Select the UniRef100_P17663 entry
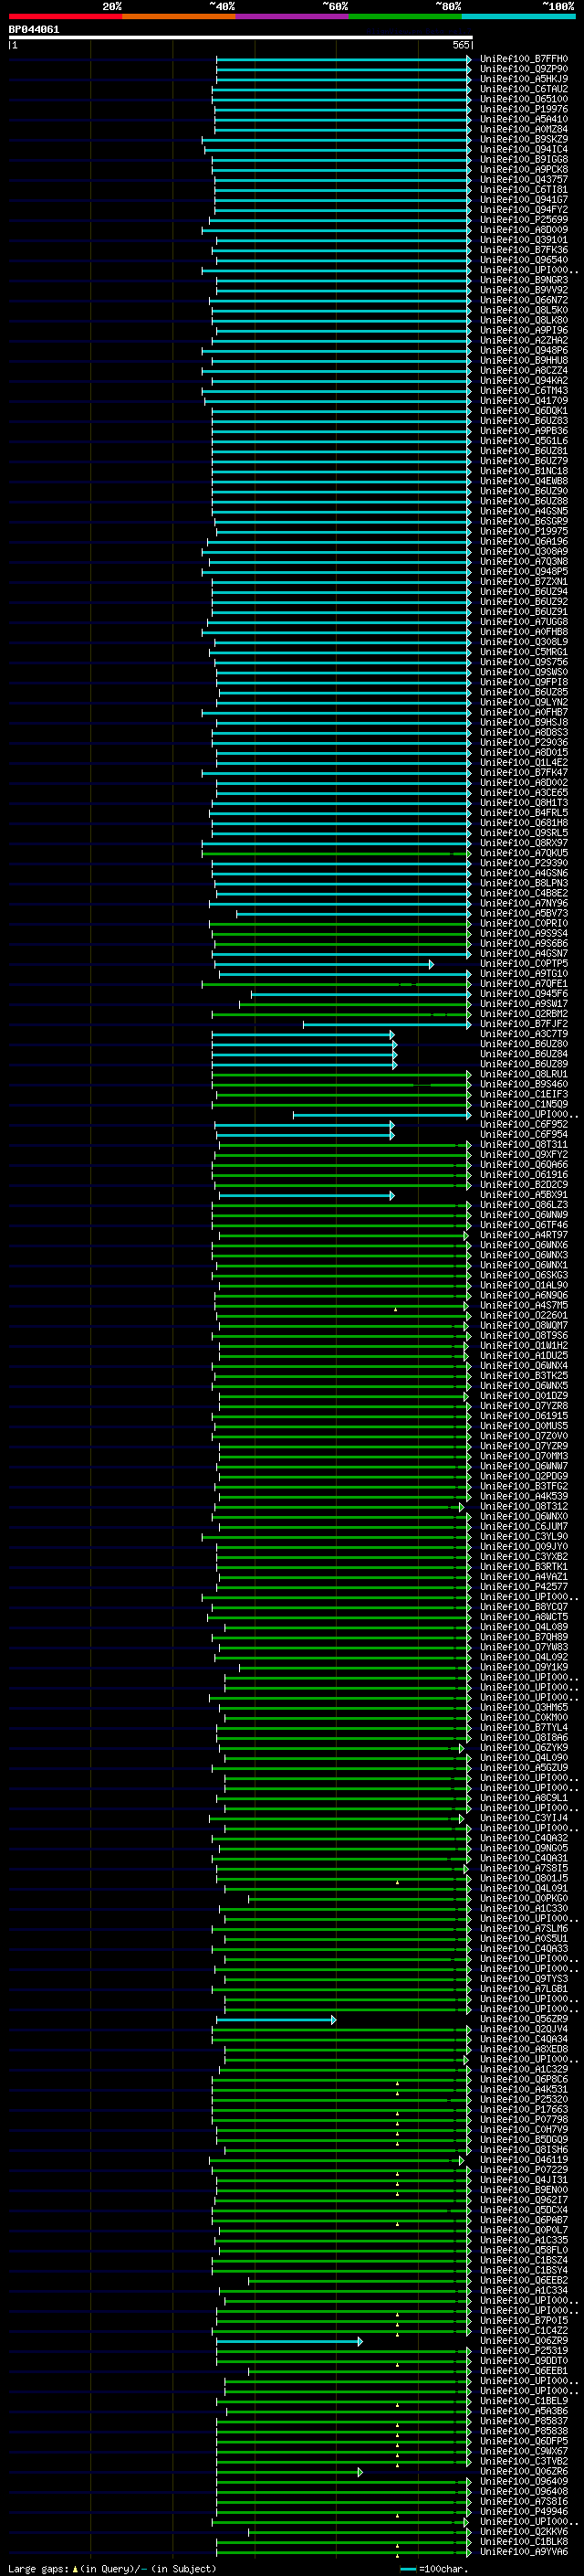The height and width of the screenshot is (2576, 584). coord(523,2110)
